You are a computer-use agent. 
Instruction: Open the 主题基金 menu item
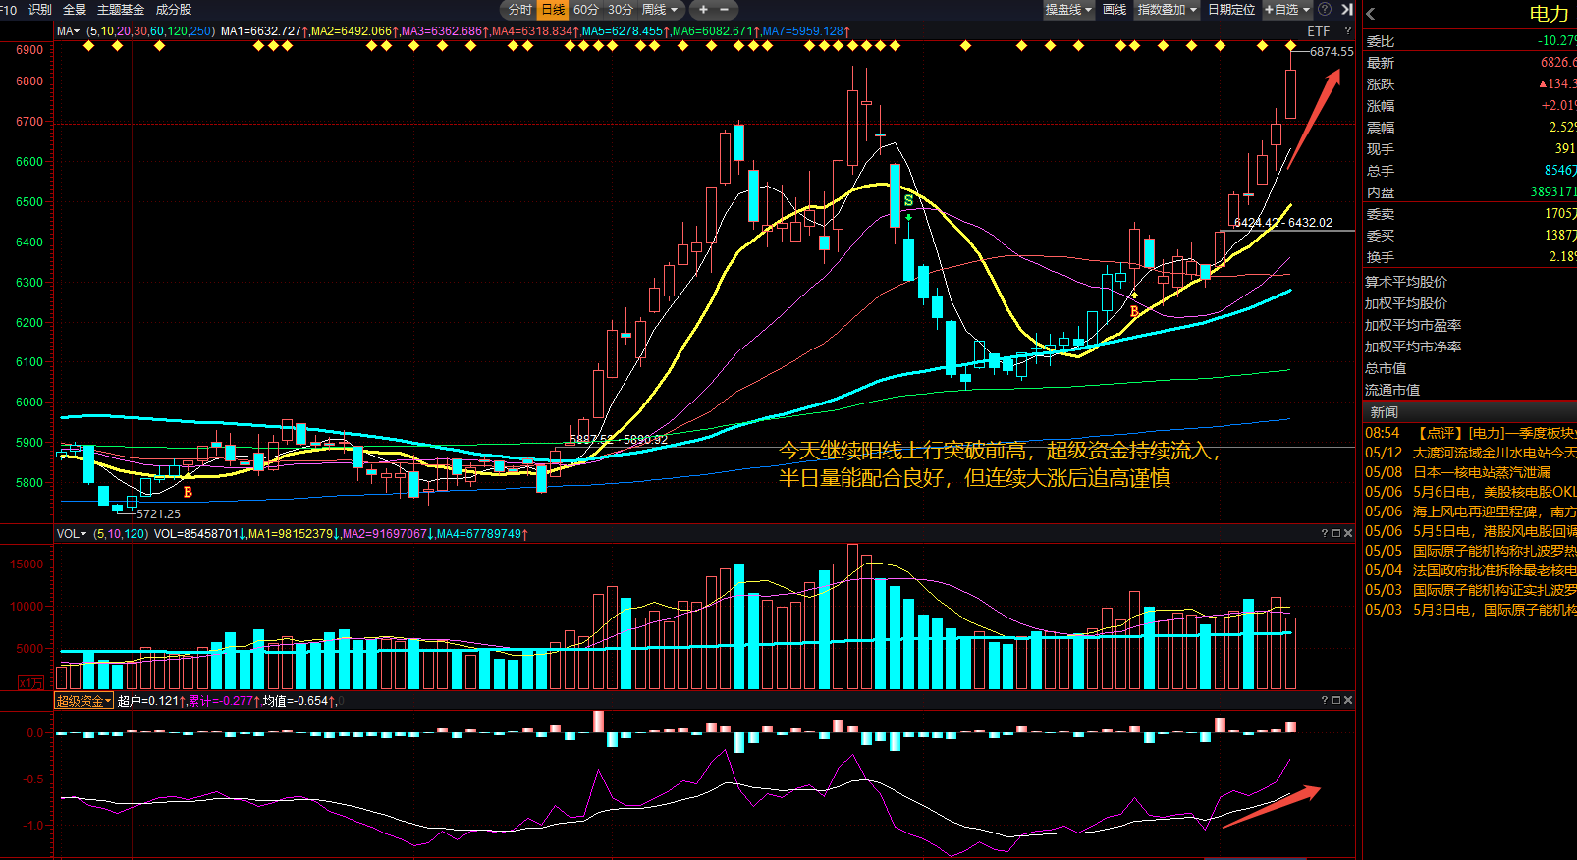pos(121,10)
